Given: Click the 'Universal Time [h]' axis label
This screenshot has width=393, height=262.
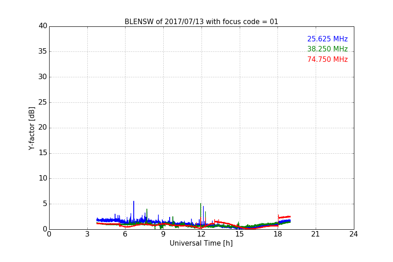Looking at the screenshot, I should [201, 243].
